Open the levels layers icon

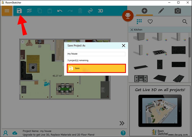(x=29, y=11)
